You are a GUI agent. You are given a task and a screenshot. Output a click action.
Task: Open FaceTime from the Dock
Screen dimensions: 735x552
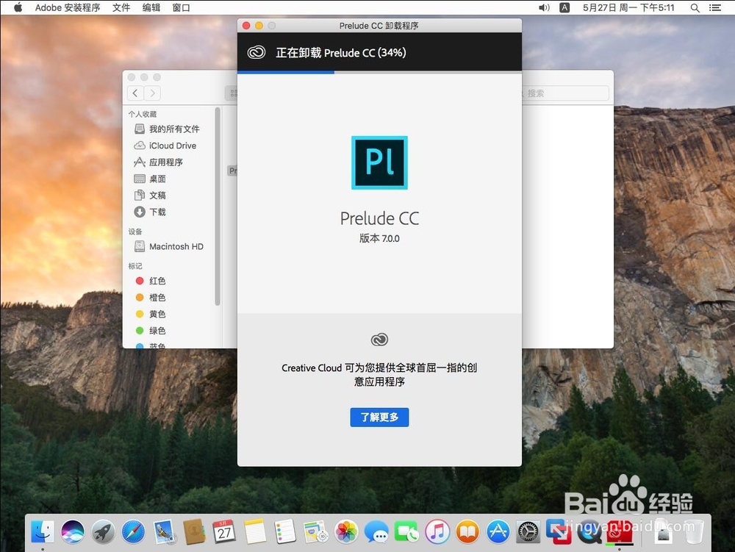(x=407, y=532)
